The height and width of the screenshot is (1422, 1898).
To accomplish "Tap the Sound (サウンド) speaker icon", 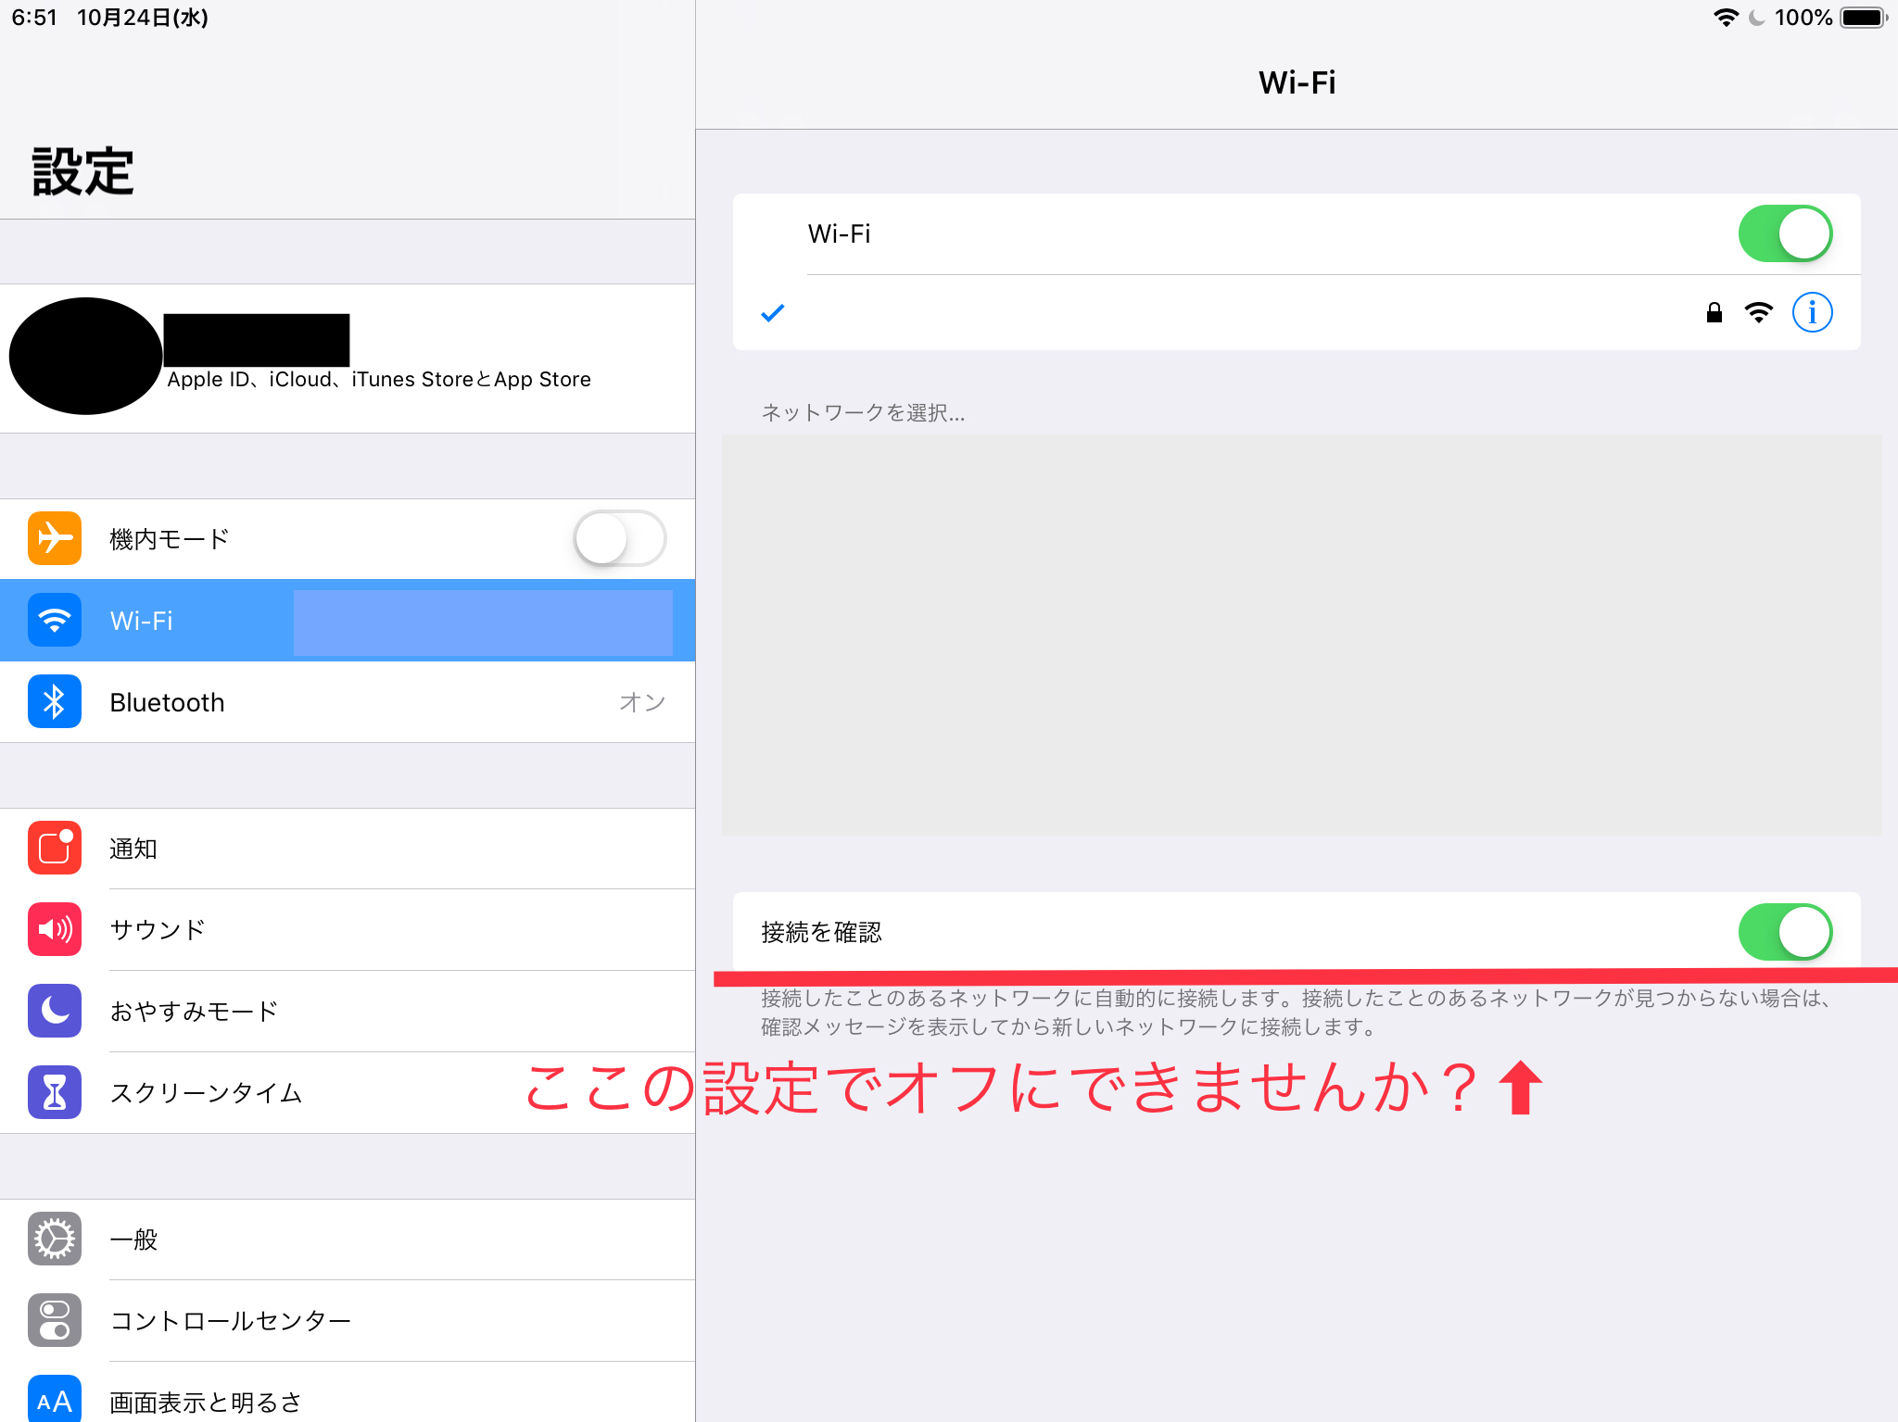I will [55, 929].
